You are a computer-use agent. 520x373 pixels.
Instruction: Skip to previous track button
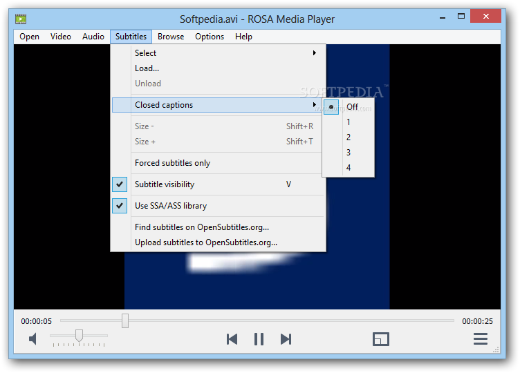[232, 339]
